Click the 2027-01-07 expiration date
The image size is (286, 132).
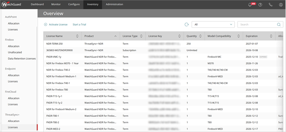click(x=252, y=44)
